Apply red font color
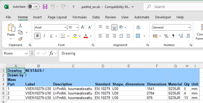Screen dimensions: 203x103 (86, 36)
